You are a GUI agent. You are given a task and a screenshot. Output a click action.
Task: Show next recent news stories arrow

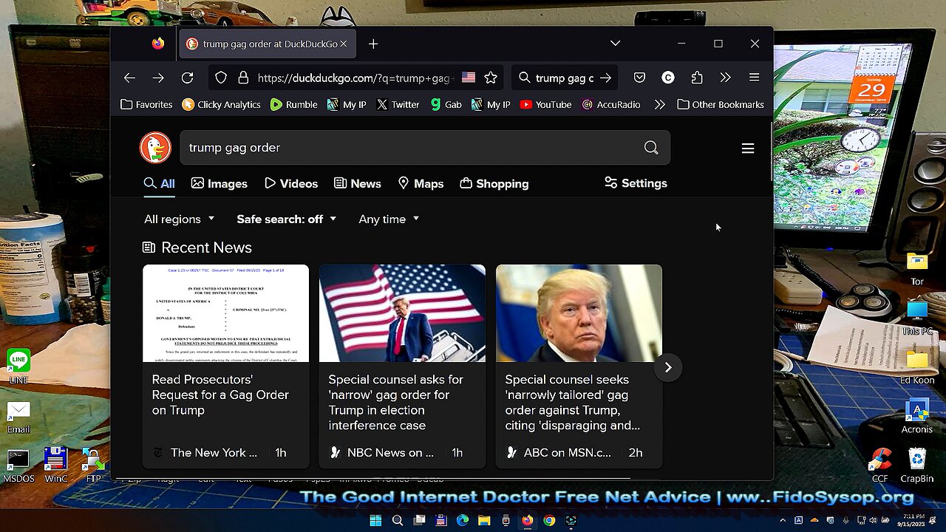pyautogui.click(x=667, y=367)
